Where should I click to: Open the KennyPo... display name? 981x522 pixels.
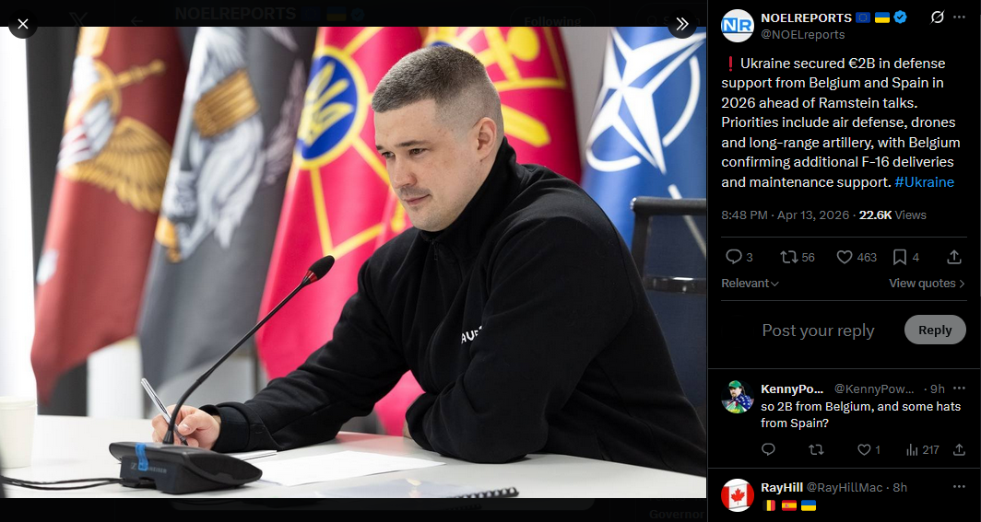point(792,389)
